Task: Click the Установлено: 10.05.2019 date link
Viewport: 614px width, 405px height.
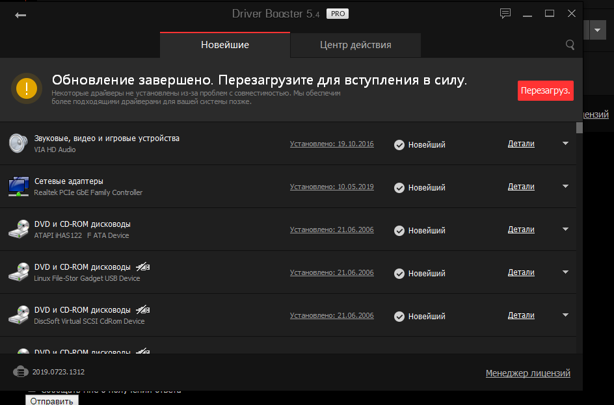Action: [x=332, y=187]
